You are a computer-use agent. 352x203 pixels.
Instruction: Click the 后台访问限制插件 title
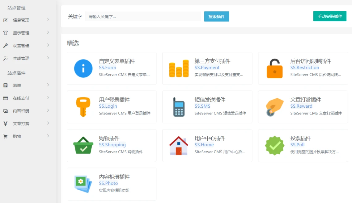coord(311,61)
